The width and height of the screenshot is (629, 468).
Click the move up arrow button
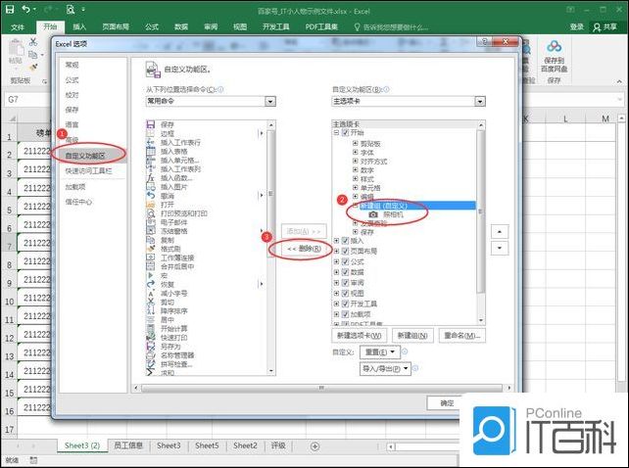(500, 231)
